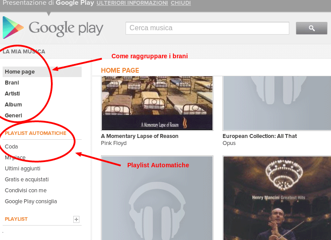Click into the Cerca musica search field
Image resolution: width=331 pixels, height=240 pixels.
[207, 28]
